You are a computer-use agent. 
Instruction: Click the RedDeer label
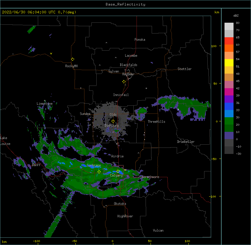tap(128, 74)
